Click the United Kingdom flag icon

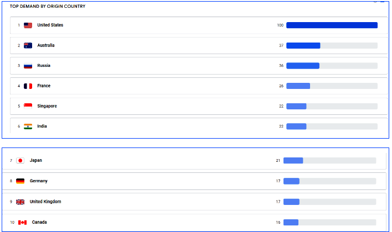[20, 202]
